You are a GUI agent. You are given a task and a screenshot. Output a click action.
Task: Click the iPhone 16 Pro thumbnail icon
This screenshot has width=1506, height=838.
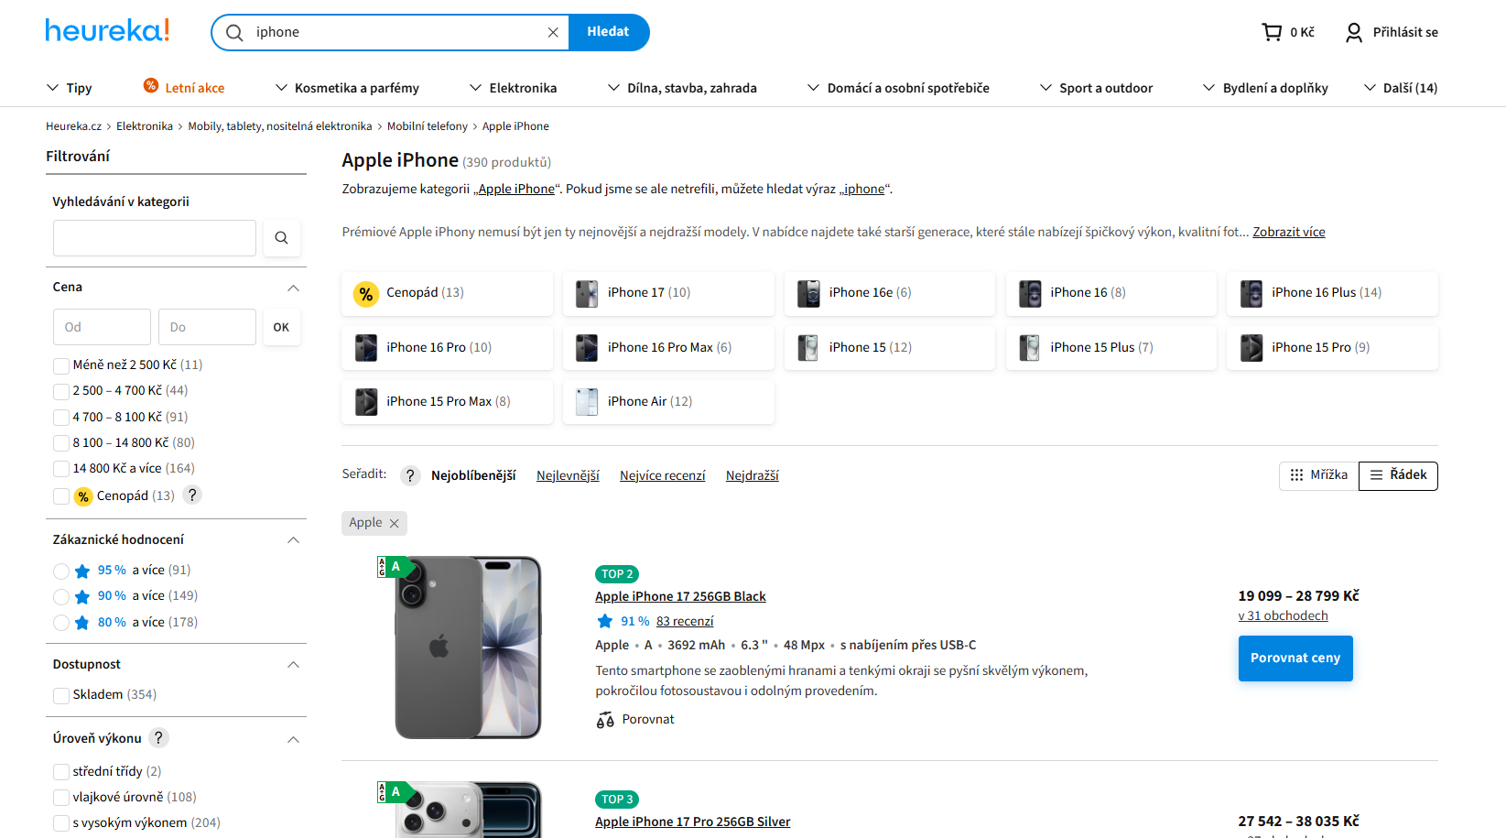click(x=366, y=348)
